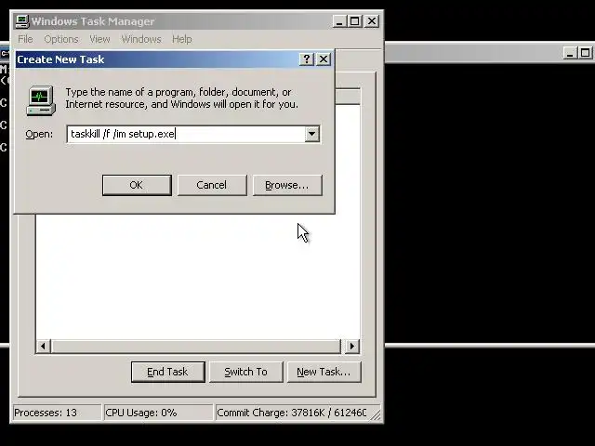Click the command prompt window icon at left edge
This screenshot has height=446, width=595.
5,54
